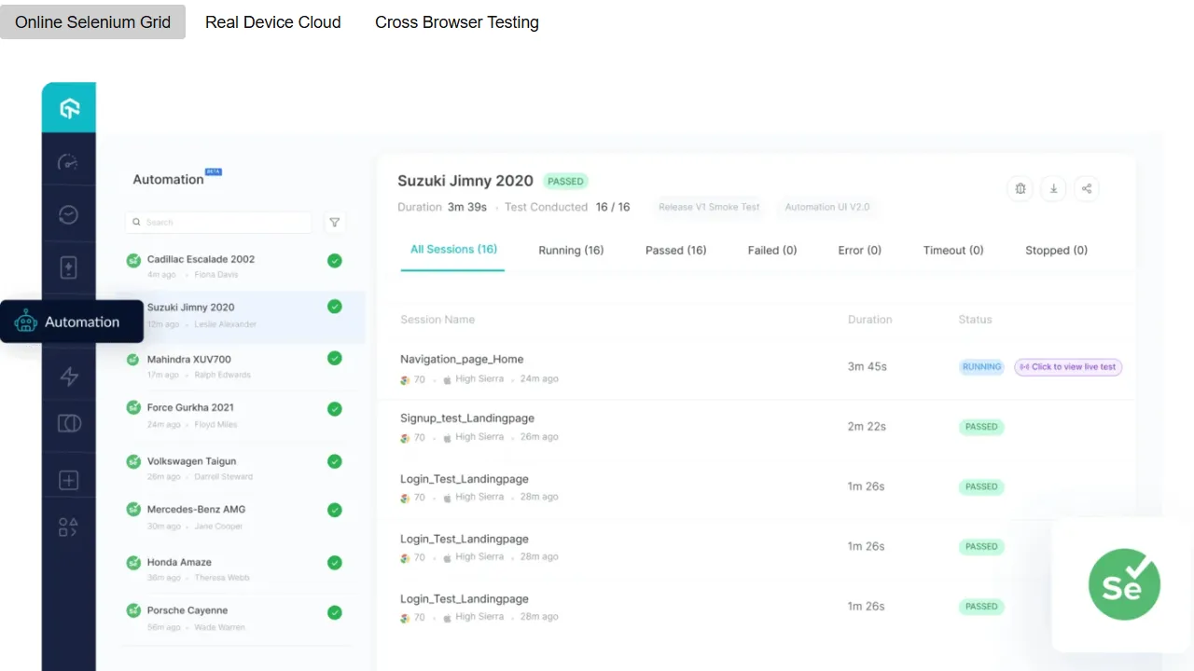Click the filter funnel icon
1194x671 pixels.
coord(335,222)
